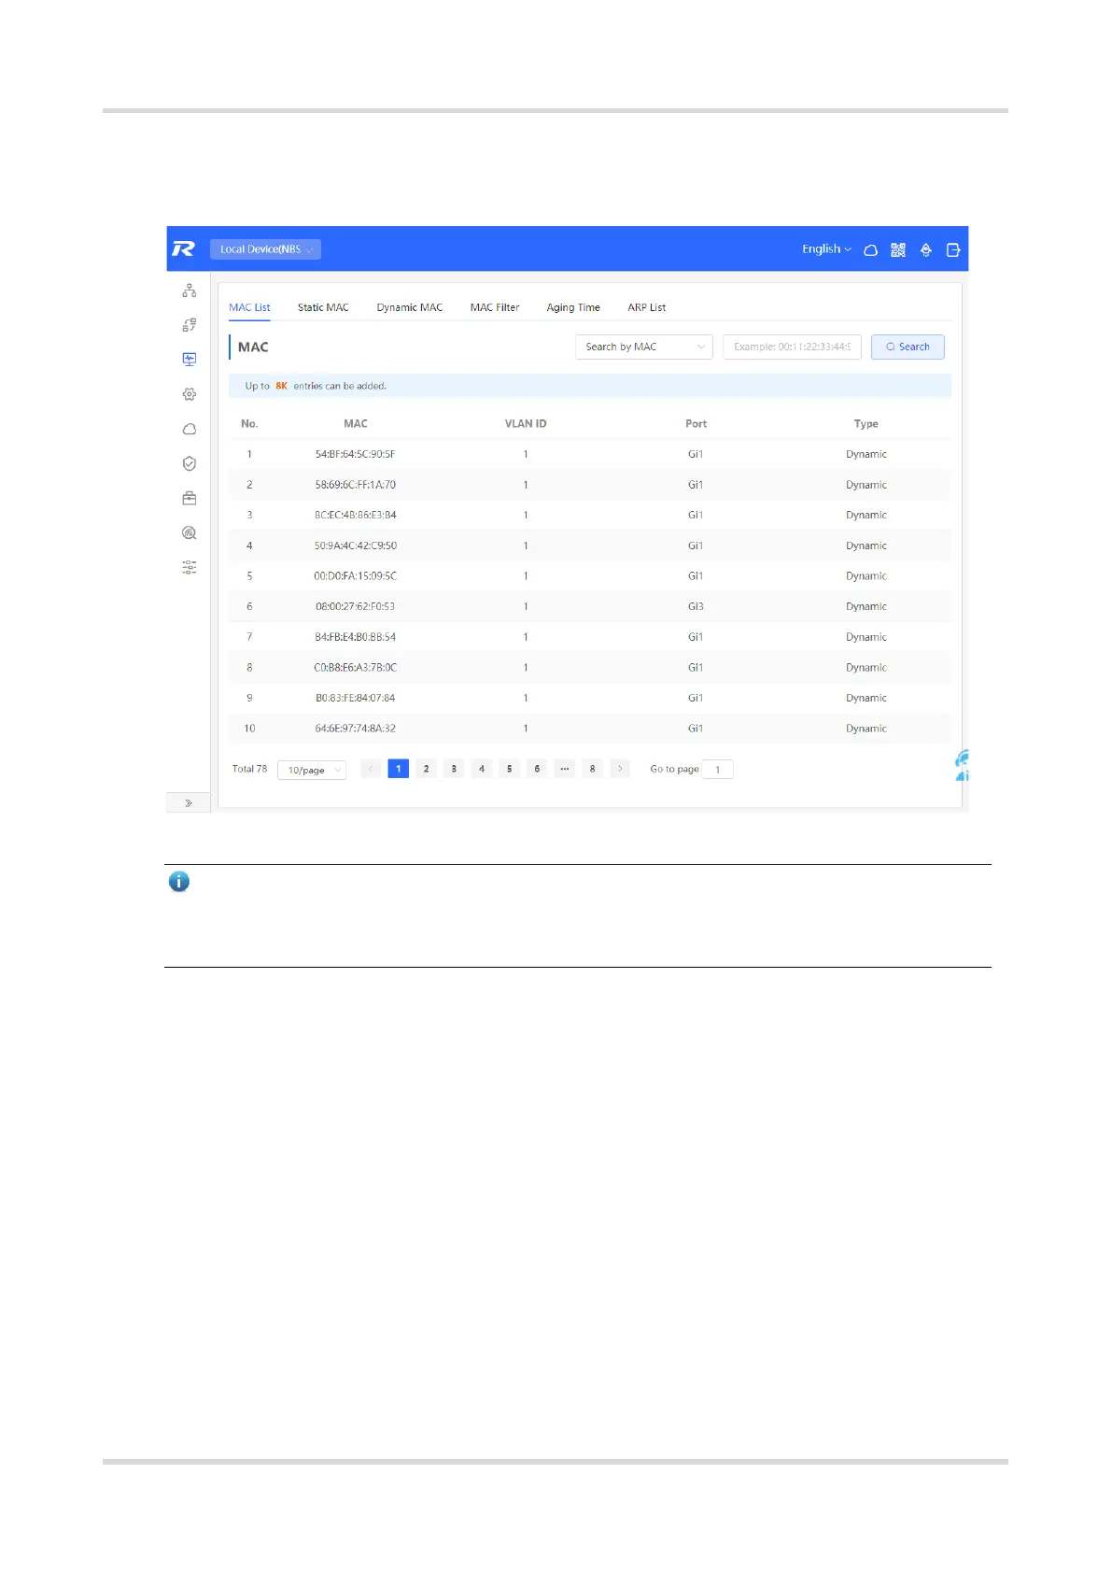Open the QR code icon in header
Screen dimensions: 1112x1573
[x=898, y=249]
